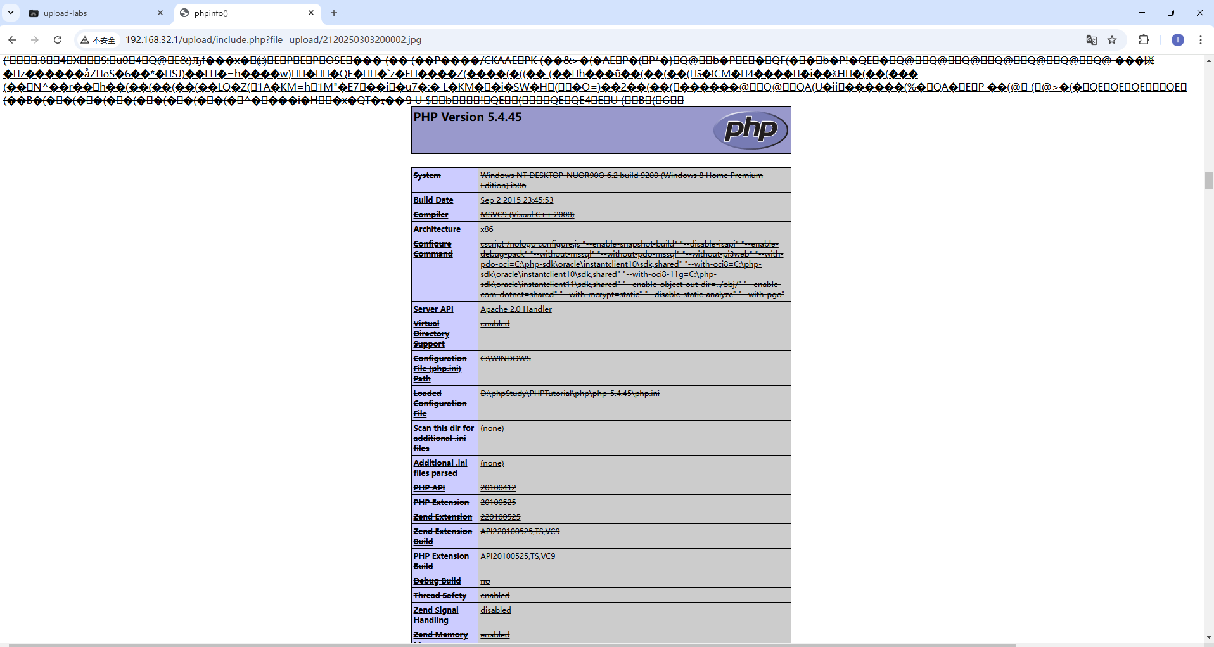Screen dimensions: 1214x647
Task: Switch to the upload-labs tab
Action: [x=95, y=13]
